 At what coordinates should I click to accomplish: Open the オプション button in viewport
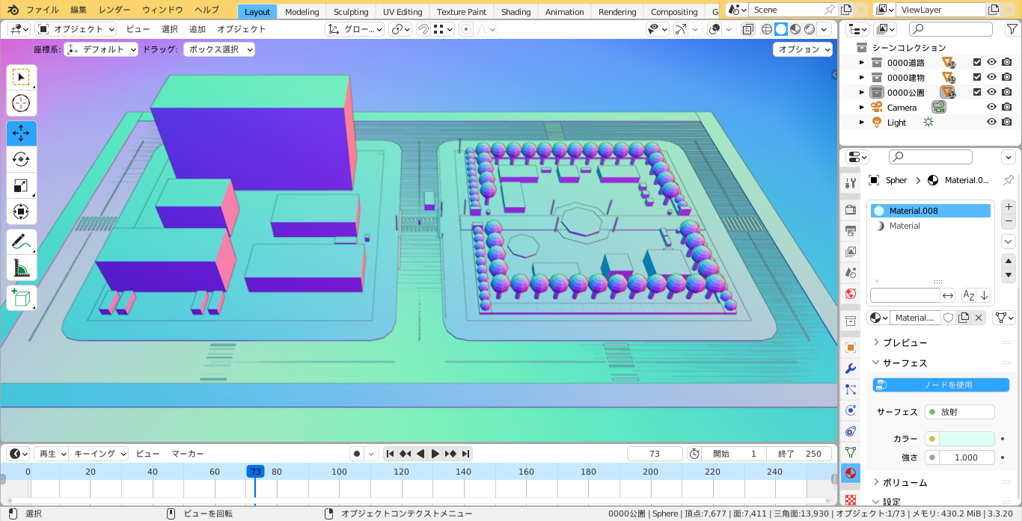click(803, 49)
